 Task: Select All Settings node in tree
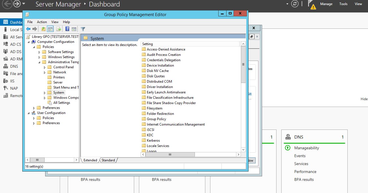click(x=62, y=103)
